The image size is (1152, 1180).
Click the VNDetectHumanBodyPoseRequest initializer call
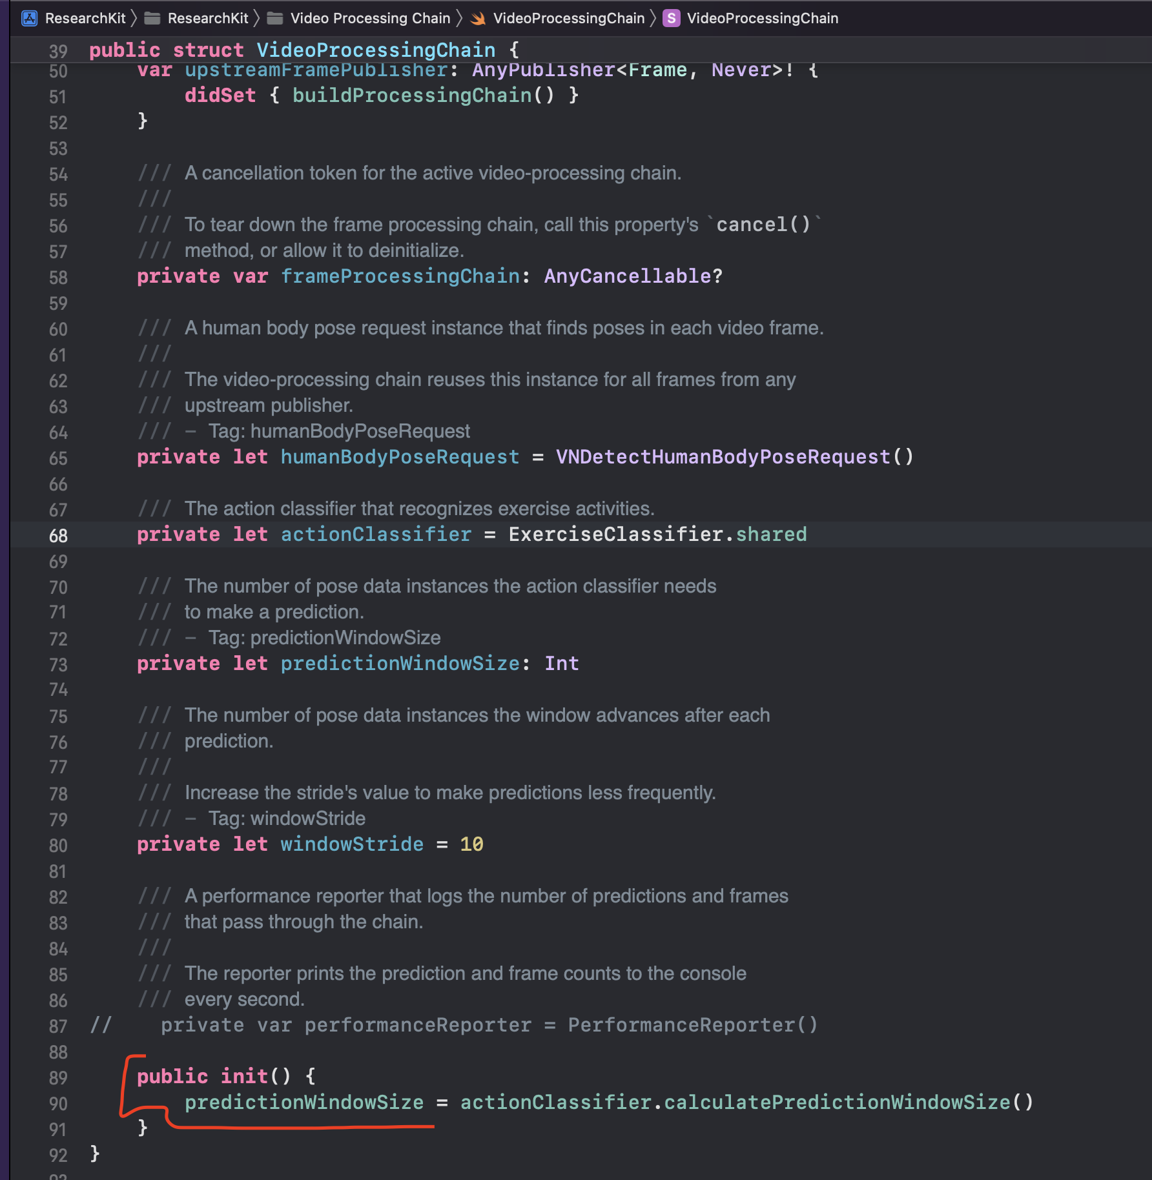723,457
